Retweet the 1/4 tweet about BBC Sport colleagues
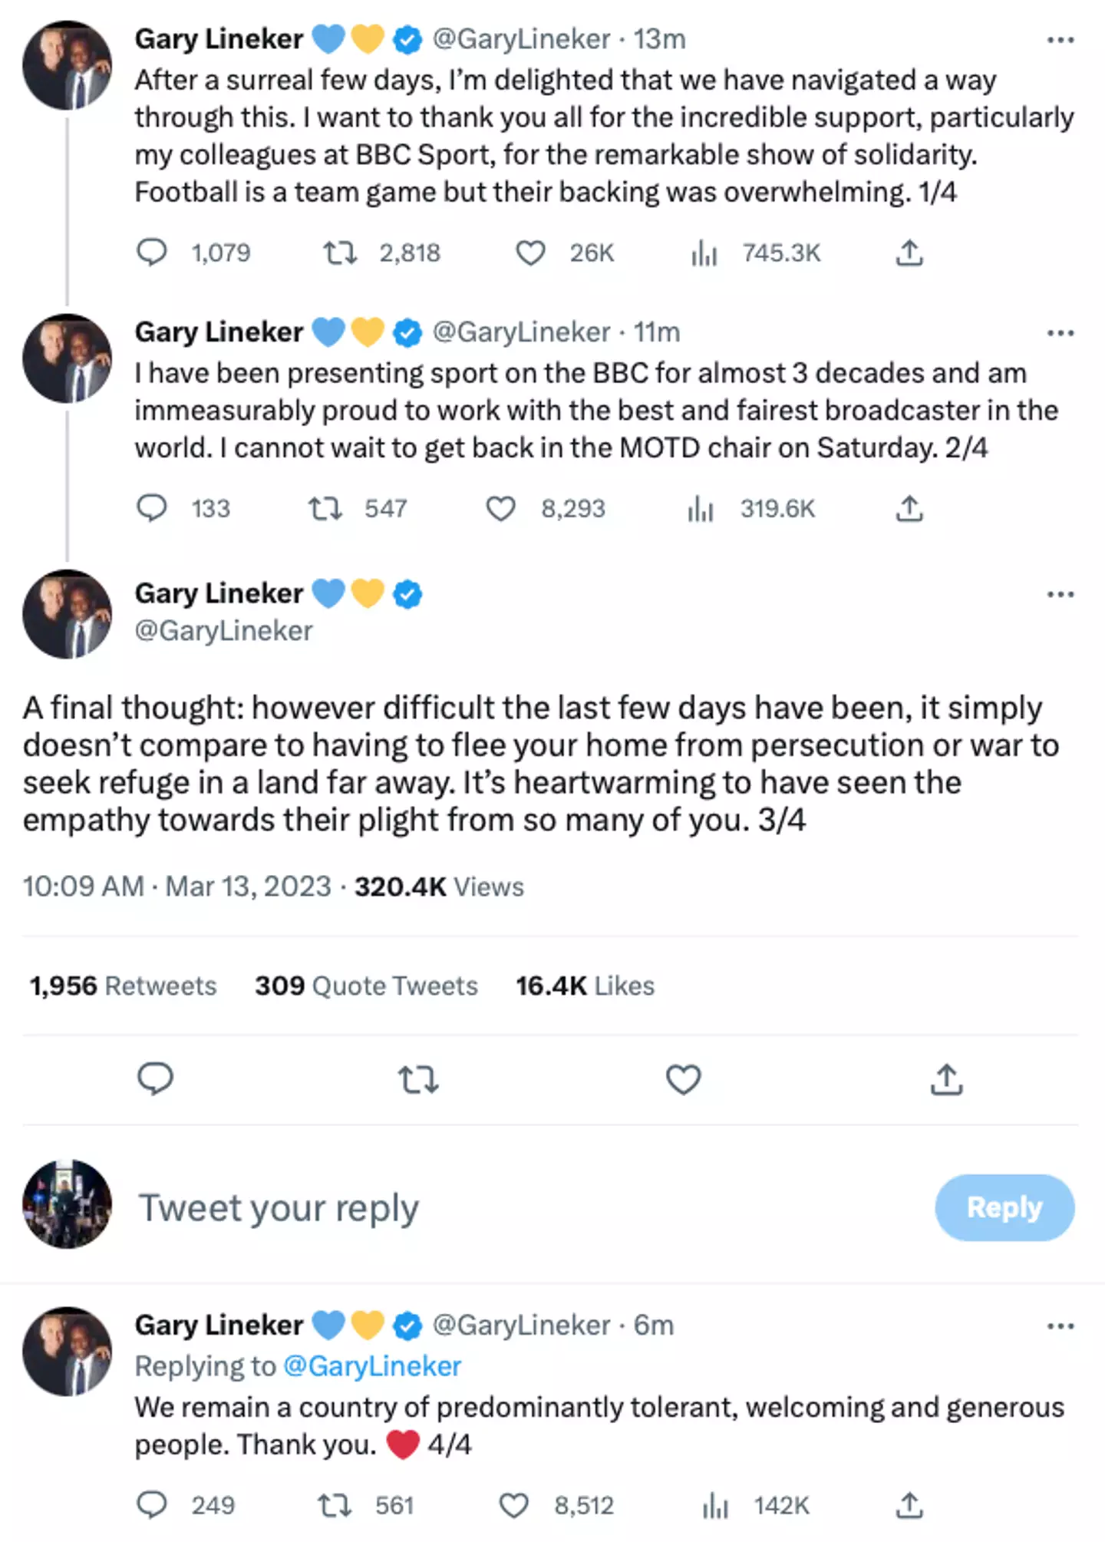Viewport: 1105px width, 1542px height. tap(340, 253)
